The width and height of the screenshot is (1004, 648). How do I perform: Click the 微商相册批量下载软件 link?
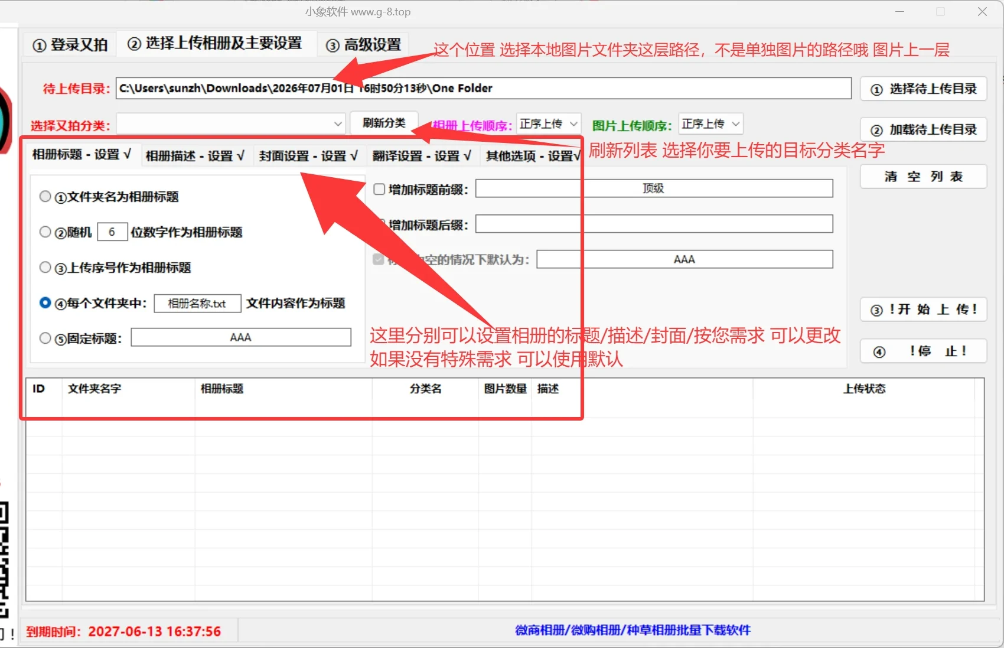633,630
